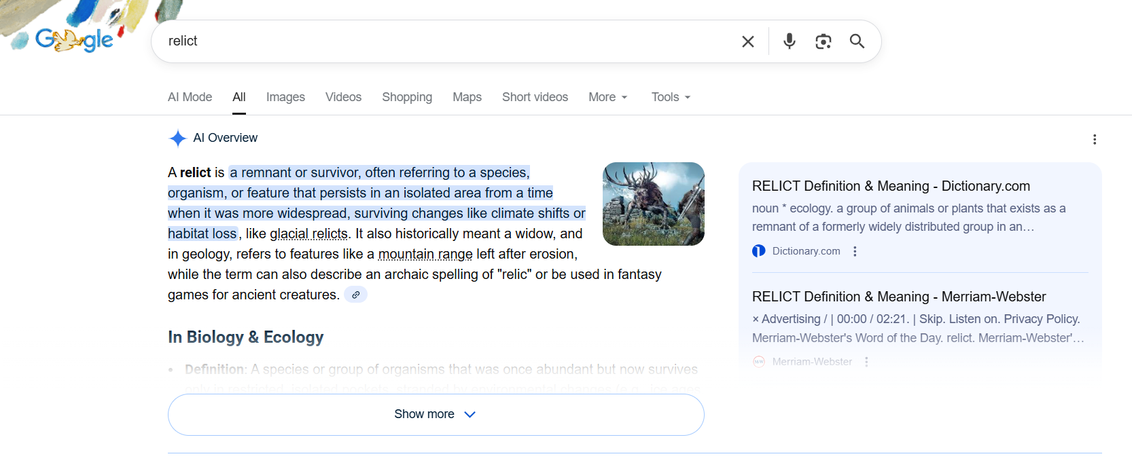Expand AI Overview with Show more
Viewport: 1132px width, 467px height.
(x=436, y=414)
